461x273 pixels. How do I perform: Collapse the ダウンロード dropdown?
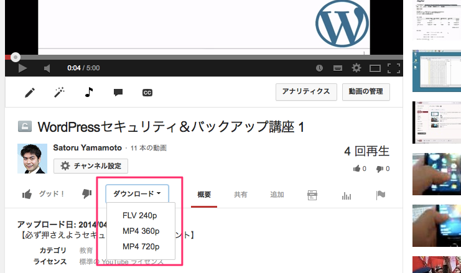coord(137,193)
